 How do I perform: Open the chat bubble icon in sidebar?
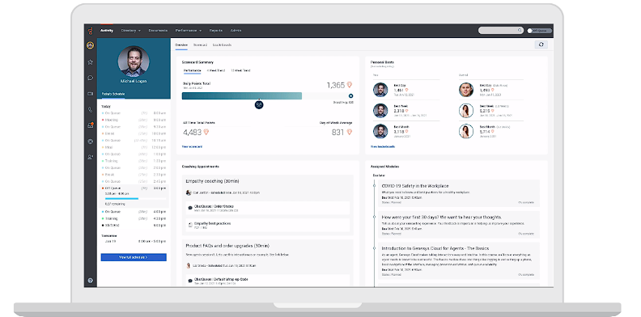[91, 78]
